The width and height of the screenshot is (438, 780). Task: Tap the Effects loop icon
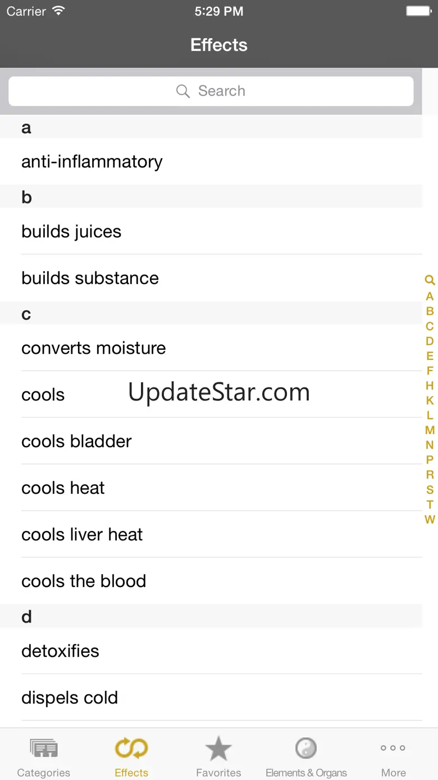(131, 749)
